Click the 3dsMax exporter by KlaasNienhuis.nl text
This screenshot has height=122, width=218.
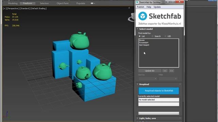click(x=160, y=24)
